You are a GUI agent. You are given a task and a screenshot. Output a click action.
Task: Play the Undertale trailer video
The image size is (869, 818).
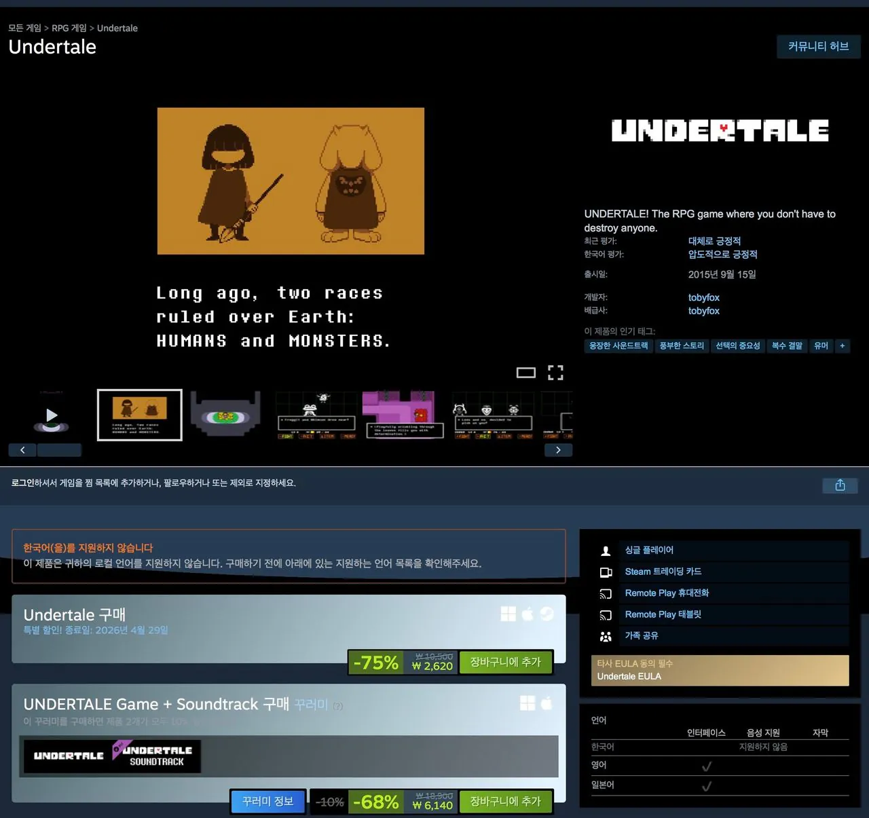(x=52, y=415)
